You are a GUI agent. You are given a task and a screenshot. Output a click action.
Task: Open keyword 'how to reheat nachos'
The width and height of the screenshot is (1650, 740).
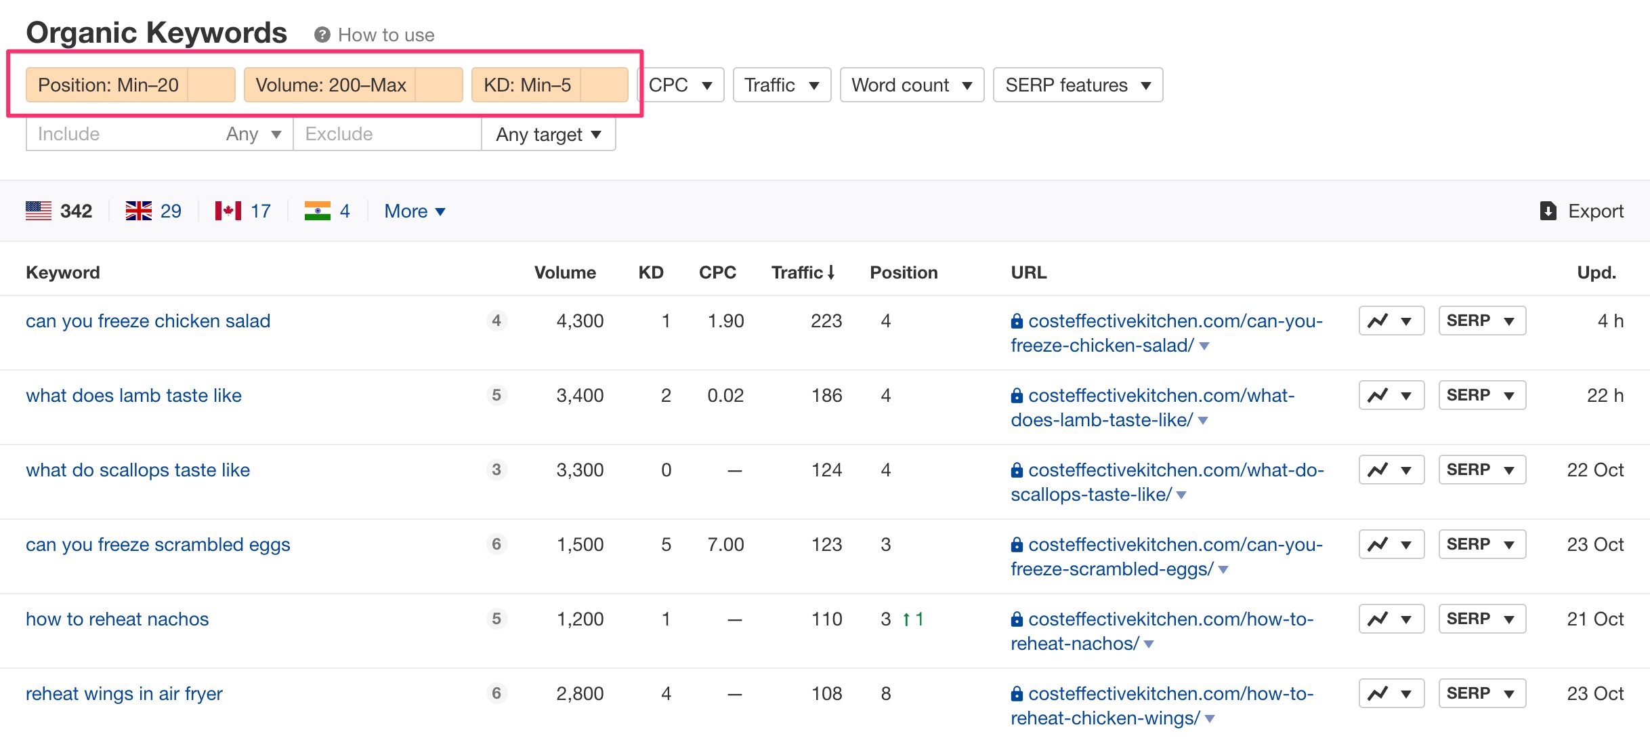117,619
